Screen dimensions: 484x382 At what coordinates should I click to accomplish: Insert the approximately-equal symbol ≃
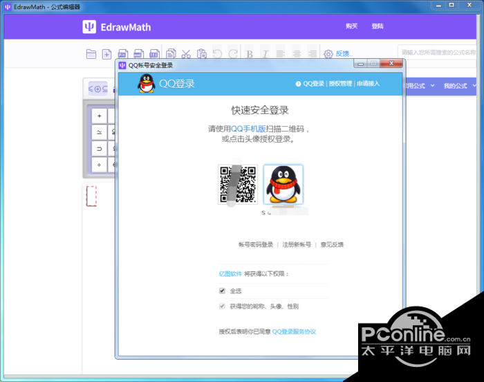[x=99, y=132]
